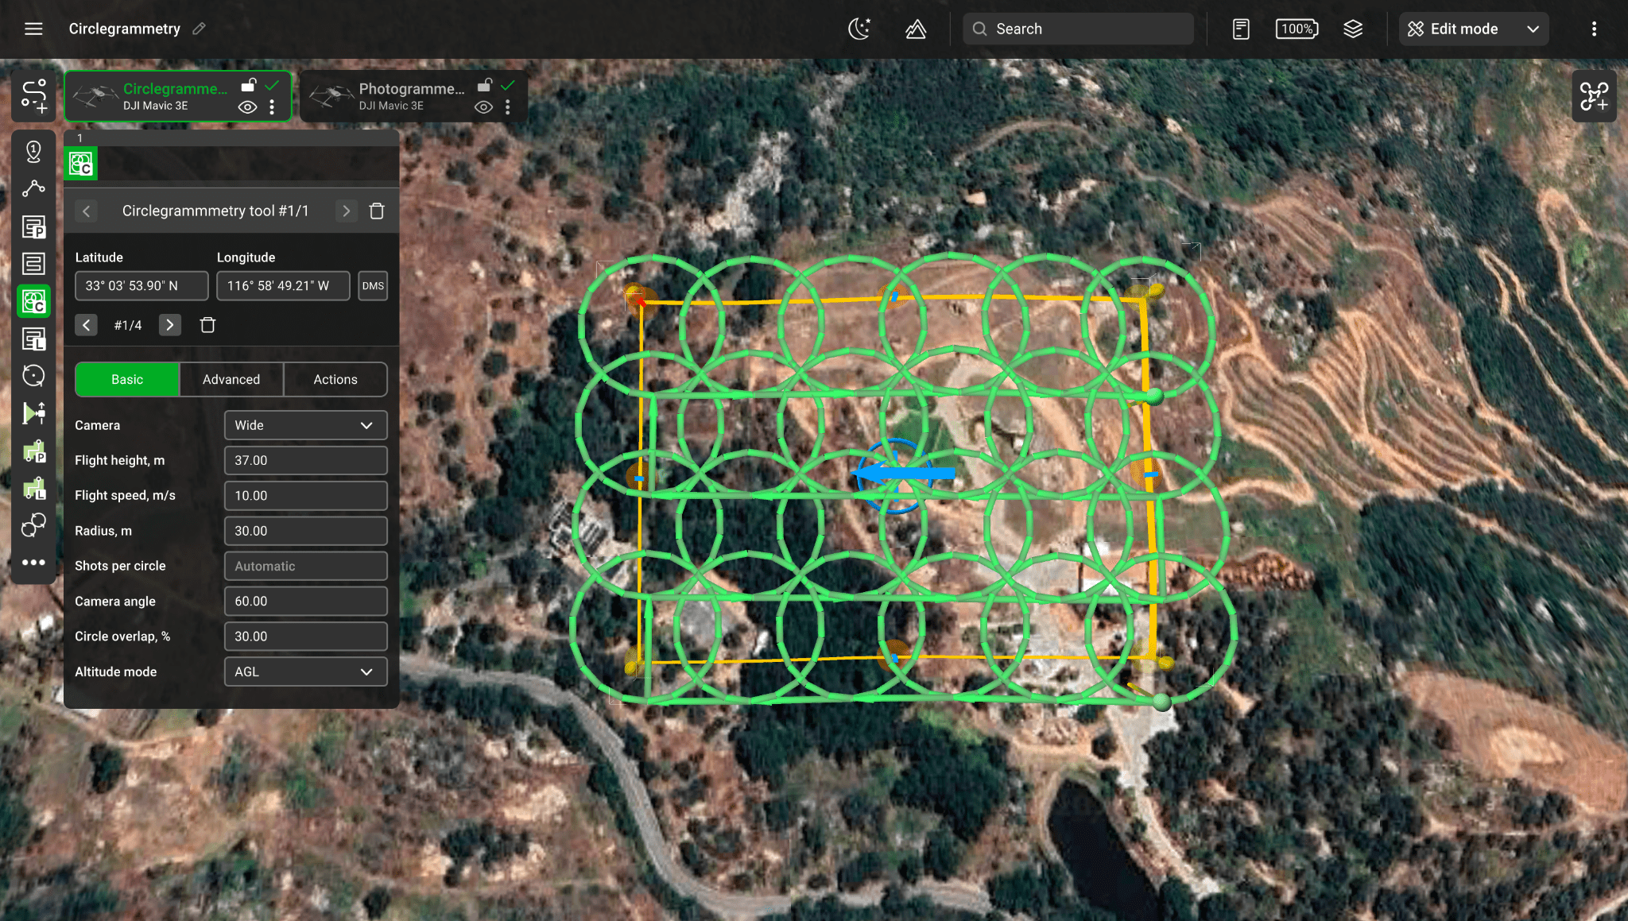The height and width of the screenshot is (921, 1628).
Task: Open the Circlegrammetry tool in the sidebar
Action: (x=33, y=301)
